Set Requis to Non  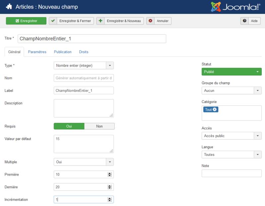click(x=99, y=126)
